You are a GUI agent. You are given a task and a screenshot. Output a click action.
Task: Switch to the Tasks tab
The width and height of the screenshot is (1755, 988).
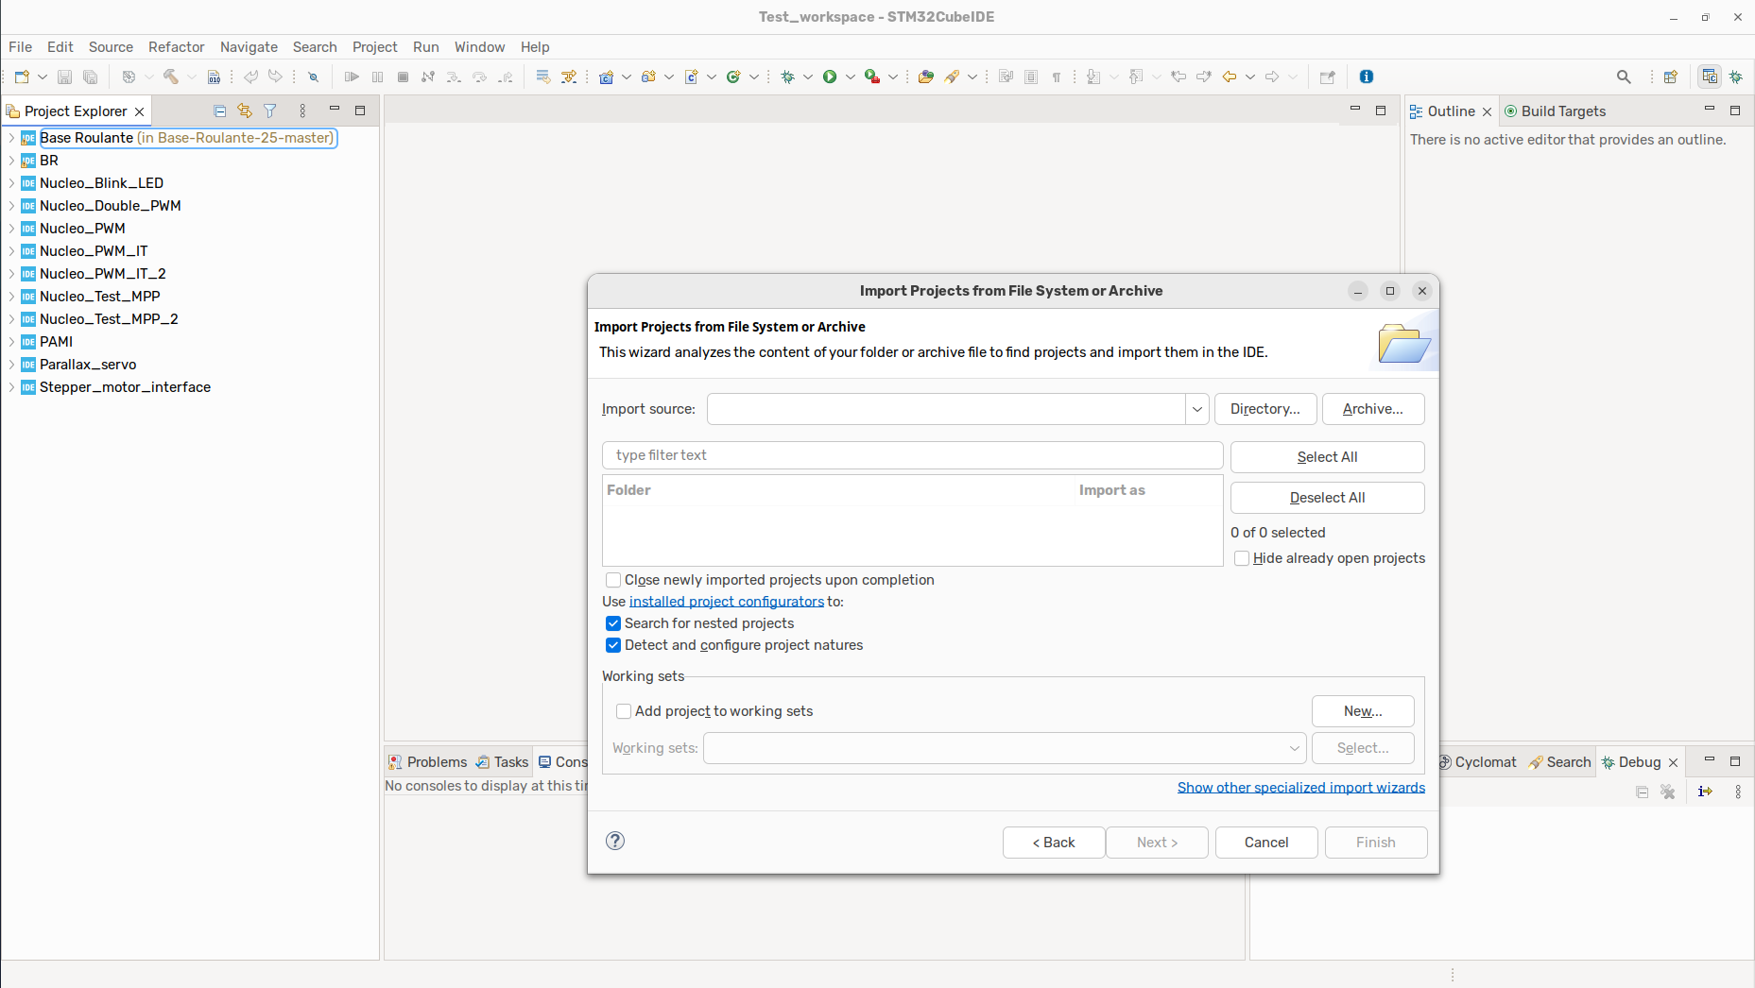point(502,762)
